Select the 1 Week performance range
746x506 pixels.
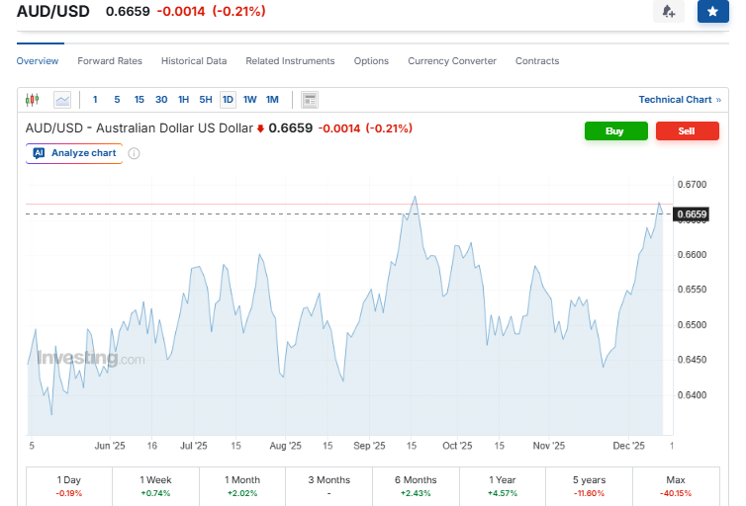(x=155, y=486)
